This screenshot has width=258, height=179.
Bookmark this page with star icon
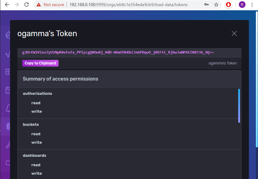coord(216,5)
